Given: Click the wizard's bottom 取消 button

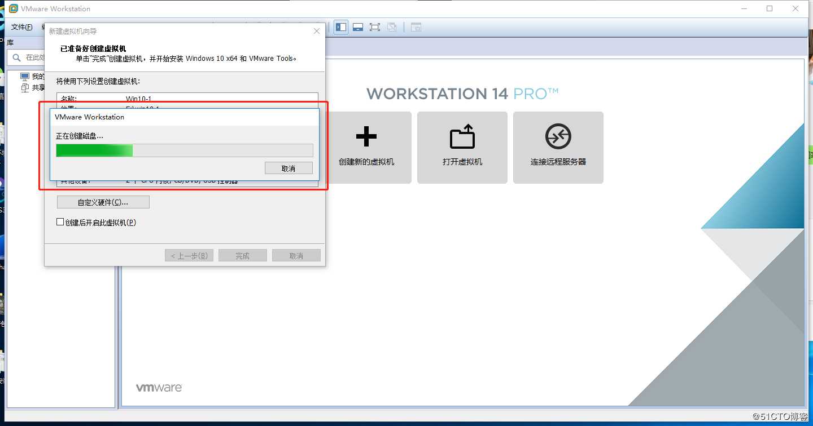Looking at the screenshot, I should point(296,255).
